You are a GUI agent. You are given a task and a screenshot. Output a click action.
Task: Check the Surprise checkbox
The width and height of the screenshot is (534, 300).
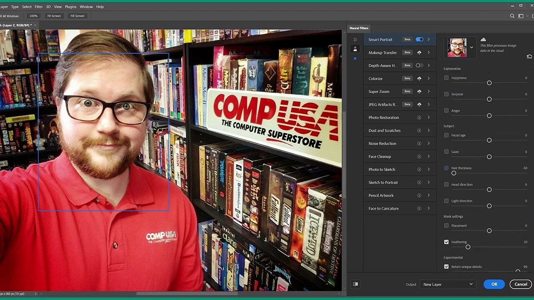click(446, 94)
